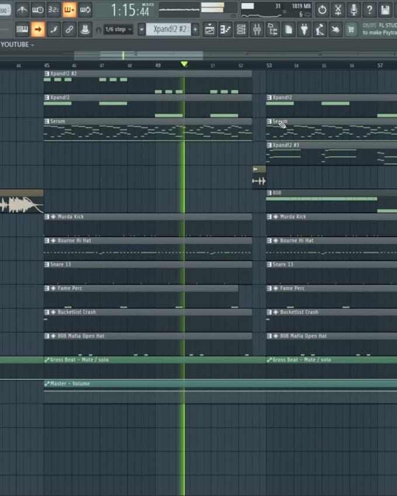
Task: Open the Piano roll view icon
Action: [225, 29]
